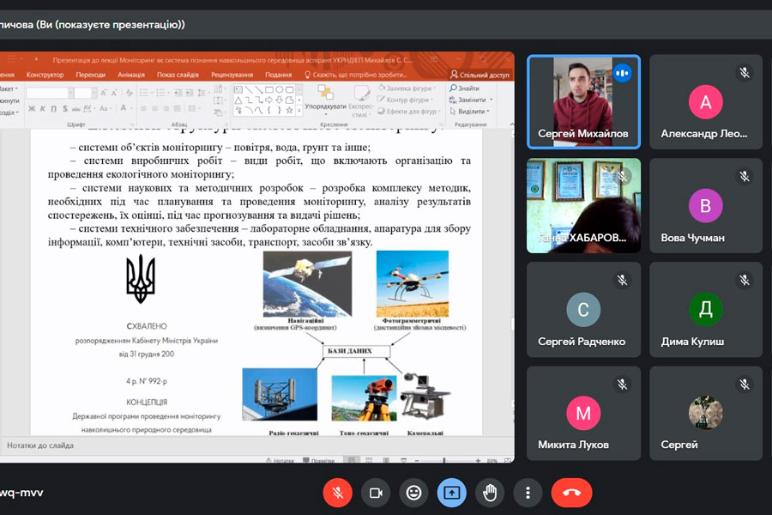Click the Упорядкувати arrange icon
The image size is (772, 515).
point(325,95)
